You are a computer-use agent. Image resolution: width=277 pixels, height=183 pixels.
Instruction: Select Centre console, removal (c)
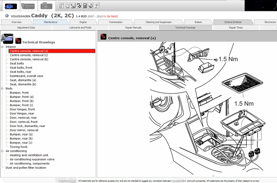click(x=29, y=55)
